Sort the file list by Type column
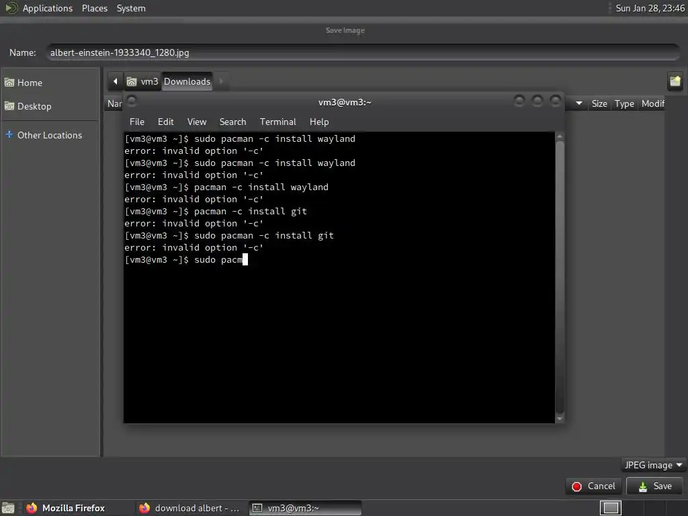 click(x=624, y=103)
